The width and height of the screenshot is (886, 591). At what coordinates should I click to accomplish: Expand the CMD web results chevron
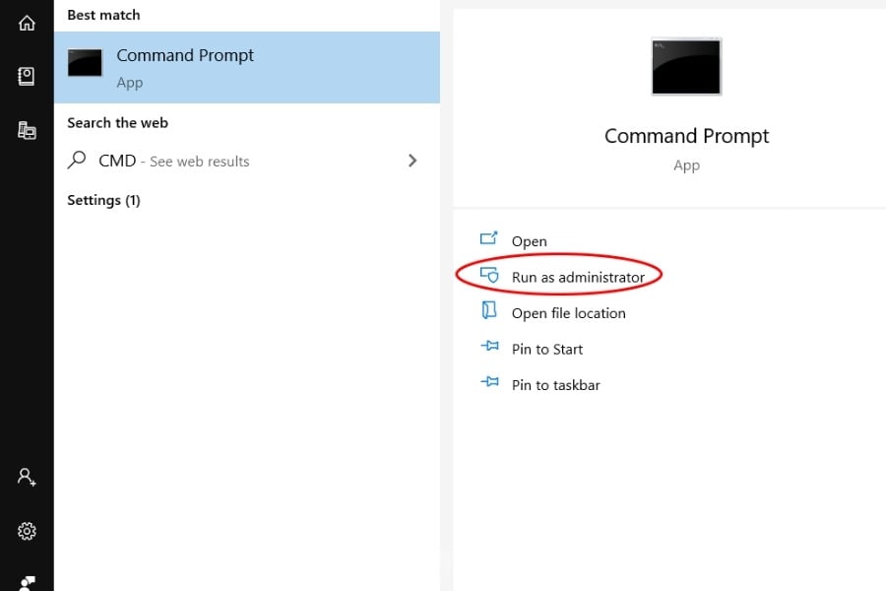pos(411,160)
